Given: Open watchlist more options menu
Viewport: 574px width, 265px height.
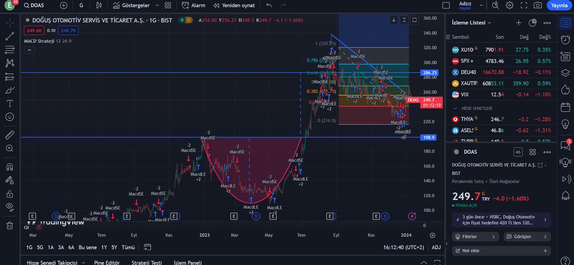Looking at the screenshot, I should pos(546,22).
